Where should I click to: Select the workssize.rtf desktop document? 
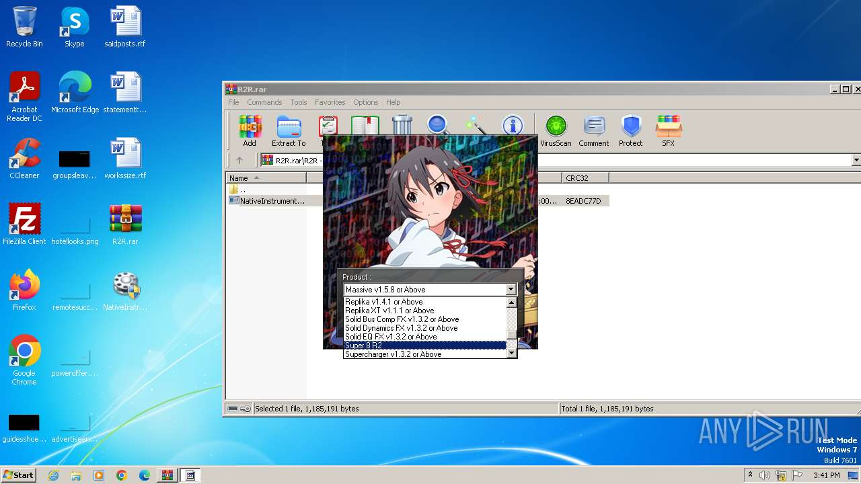pyautogui.click(x=125, y=159)
